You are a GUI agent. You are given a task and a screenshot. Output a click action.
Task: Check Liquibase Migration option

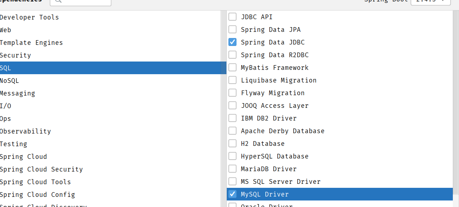tap(233, 80)
